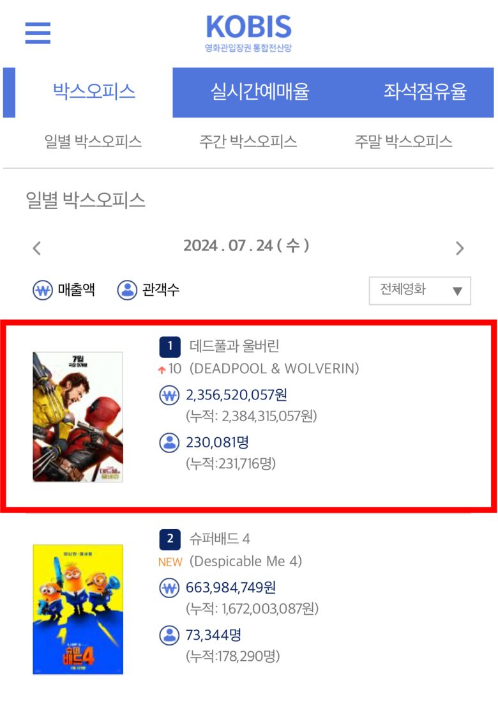498x703 pixels.
Task: Switch to the 좌석점유율 tab
Action: coord(425,93)
